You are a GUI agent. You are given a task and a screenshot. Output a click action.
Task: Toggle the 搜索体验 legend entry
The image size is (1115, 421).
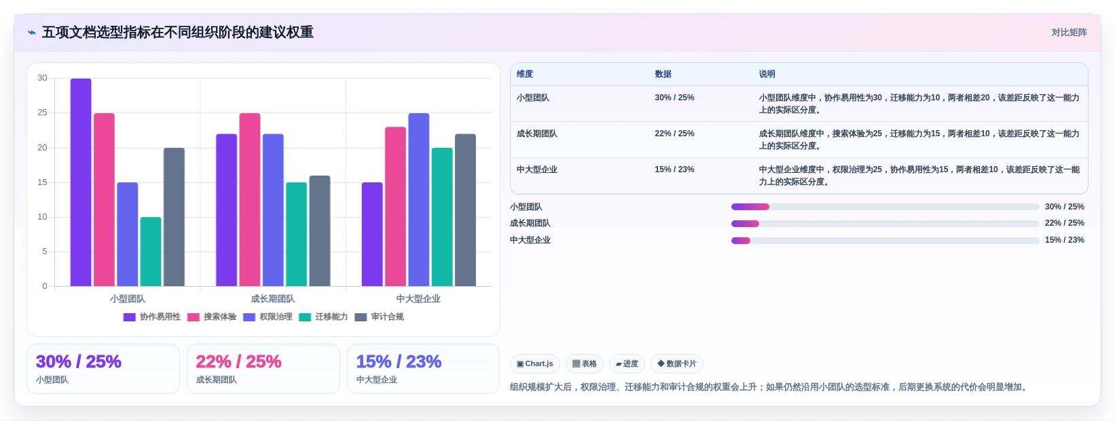[212, 317]
